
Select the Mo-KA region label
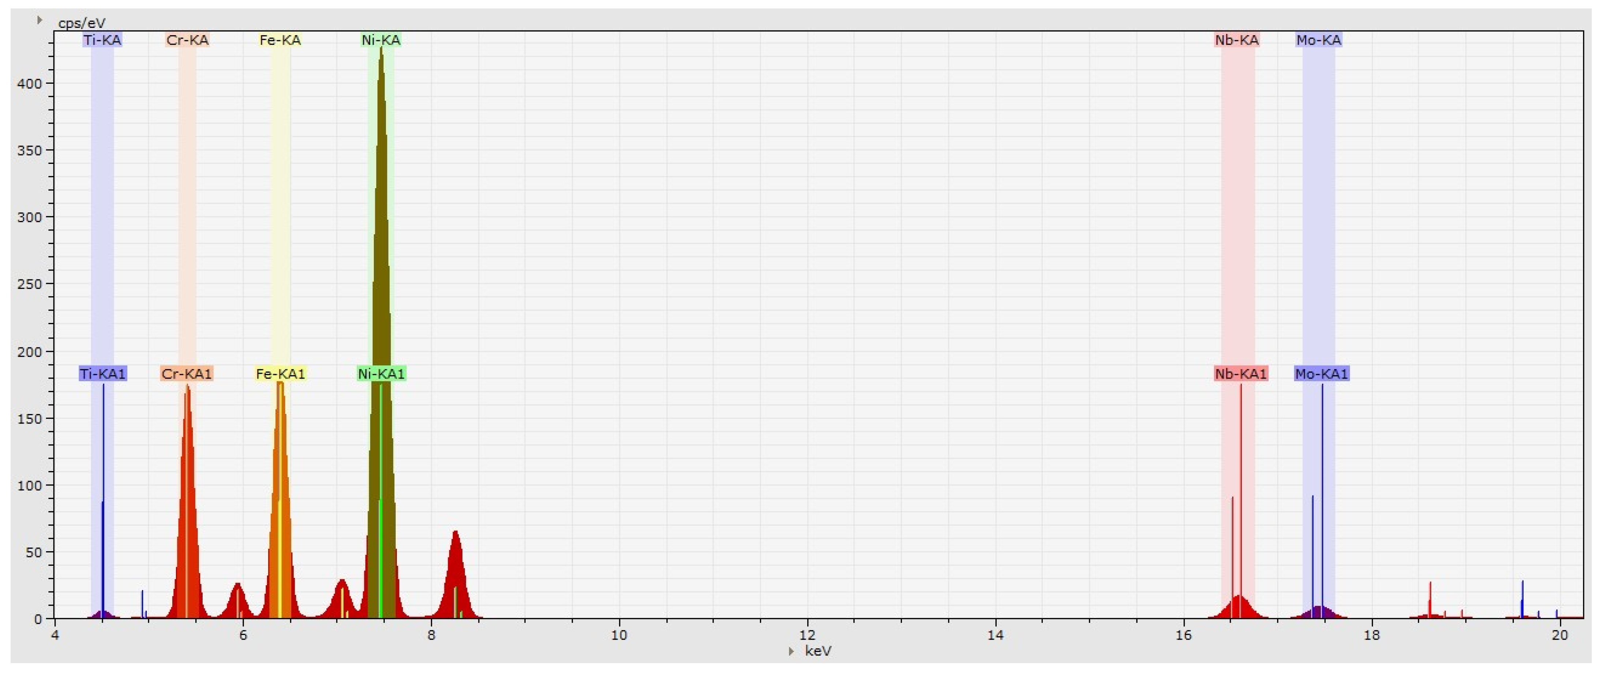click(1319, 41)
